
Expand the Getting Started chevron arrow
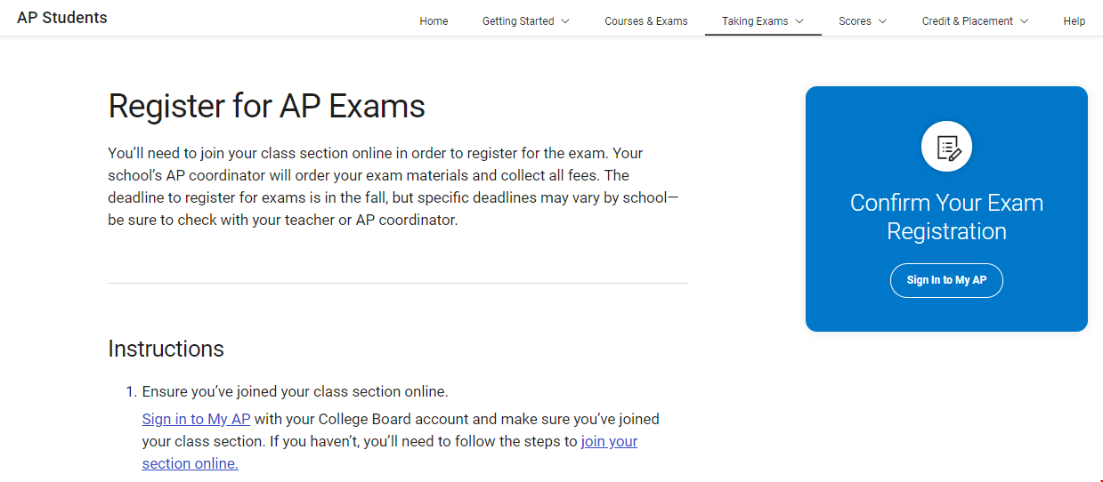point(565,21)
